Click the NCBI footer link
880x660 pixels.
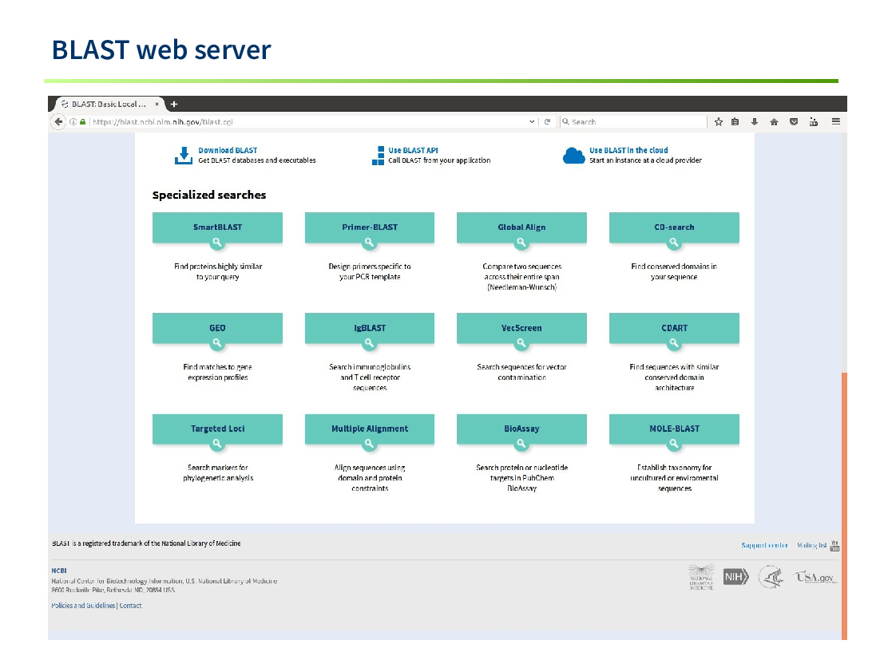pyautogui.click(x=59, y=571)
